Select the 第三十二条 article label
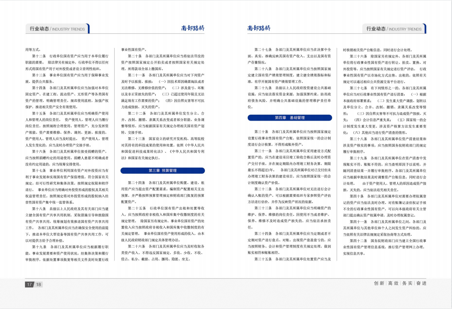This screenshot has height=309, width=452. (263, 189)
